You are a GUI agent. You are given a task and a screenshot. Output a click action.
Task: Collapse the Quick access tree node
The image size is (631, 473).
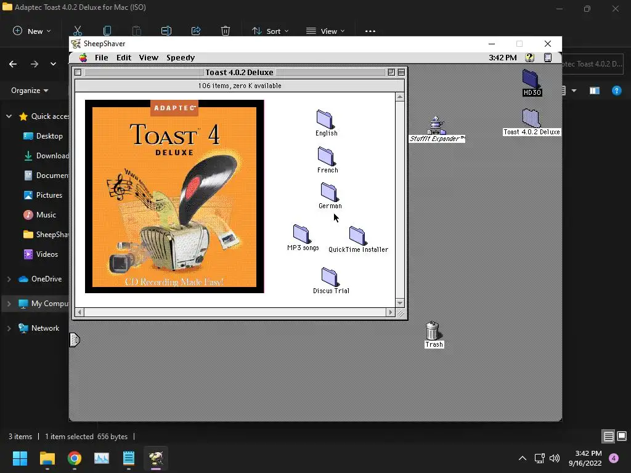click(x=9, y=116)
